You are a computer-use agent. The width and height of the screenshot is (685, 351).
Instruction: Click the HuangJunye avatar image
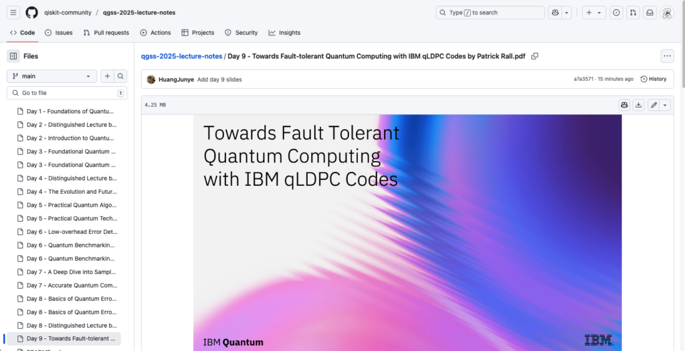[151, 80]
